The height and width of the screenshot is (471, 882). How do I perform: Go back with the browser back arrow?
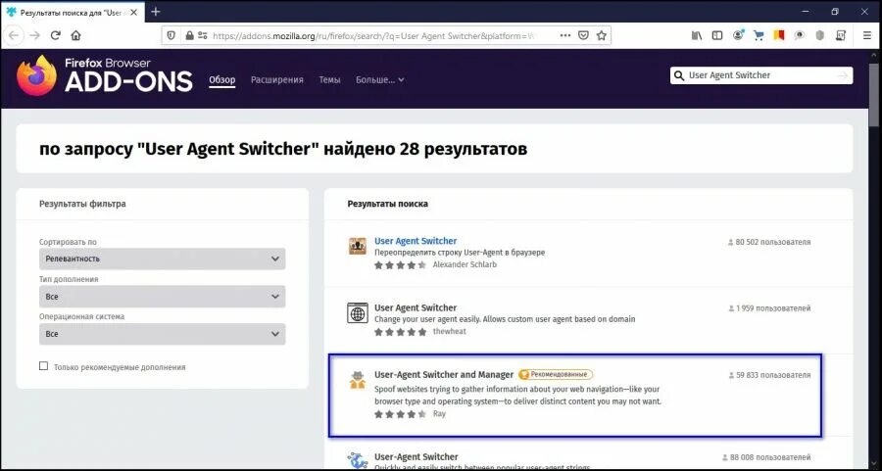click(14, 35)
